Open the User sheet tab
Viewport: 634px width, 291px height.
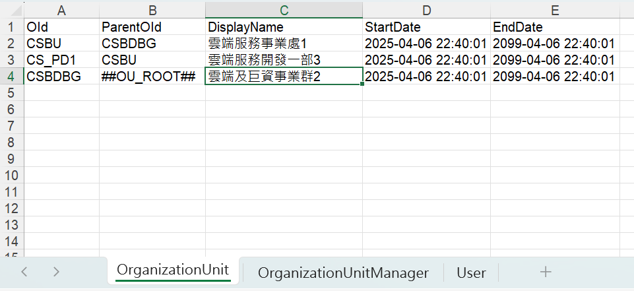[471, 273]
